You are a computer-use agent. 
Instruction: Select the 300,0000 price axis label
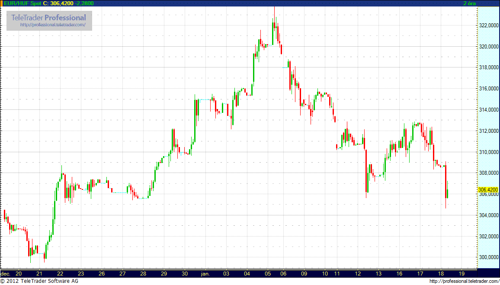click(488, 258)
